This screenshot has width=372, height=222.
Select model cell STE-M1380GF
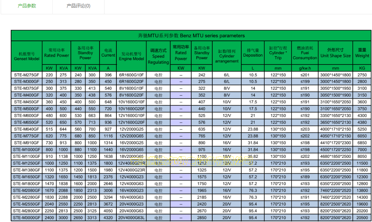coord(26,170)
